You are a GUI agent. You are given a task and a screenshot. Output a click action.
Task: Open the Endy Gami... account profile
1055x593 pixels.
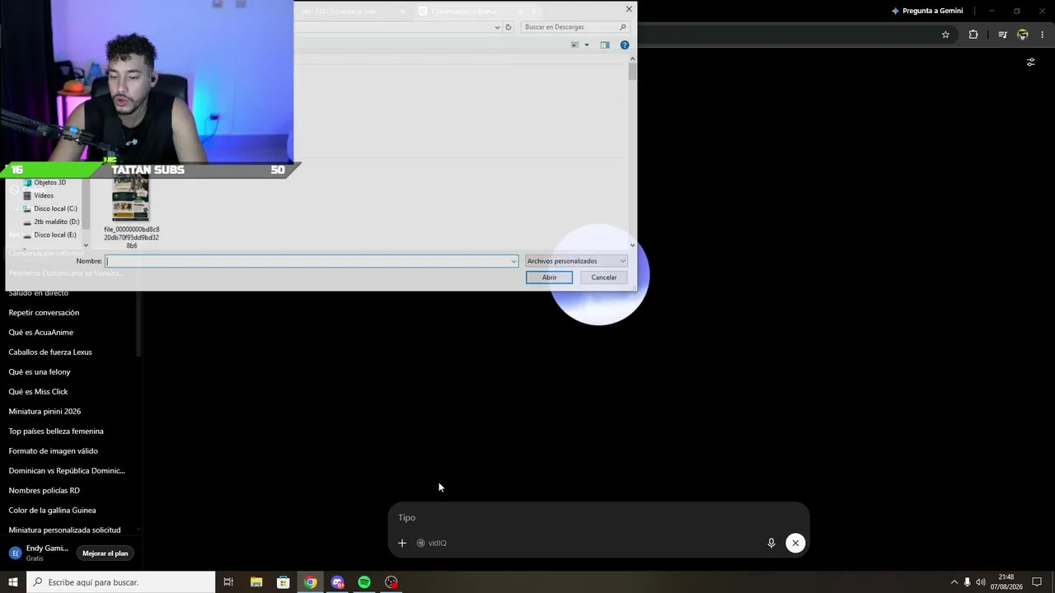pyautogui.click(x=39, y=553)
